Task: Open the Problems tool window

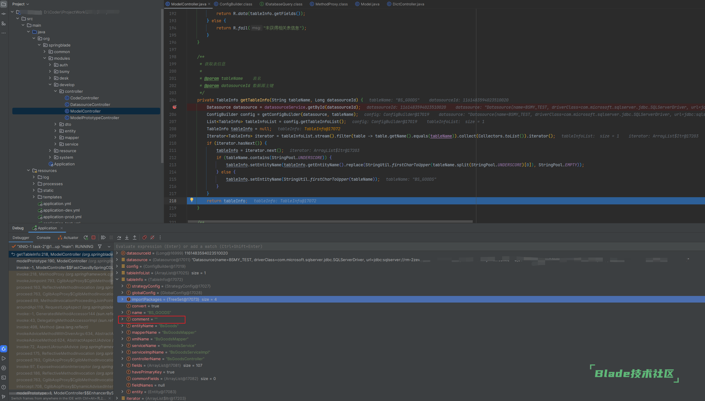Action: click(x=4, y=387)
